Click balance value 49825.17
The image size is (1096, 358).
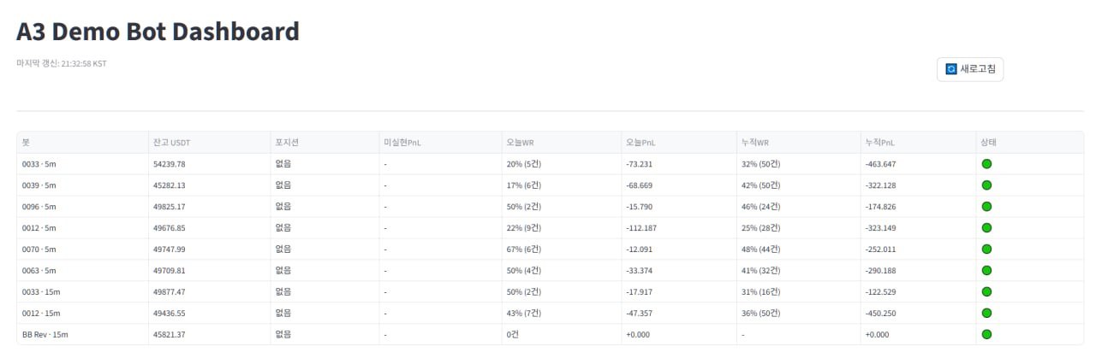click(170, 207)
